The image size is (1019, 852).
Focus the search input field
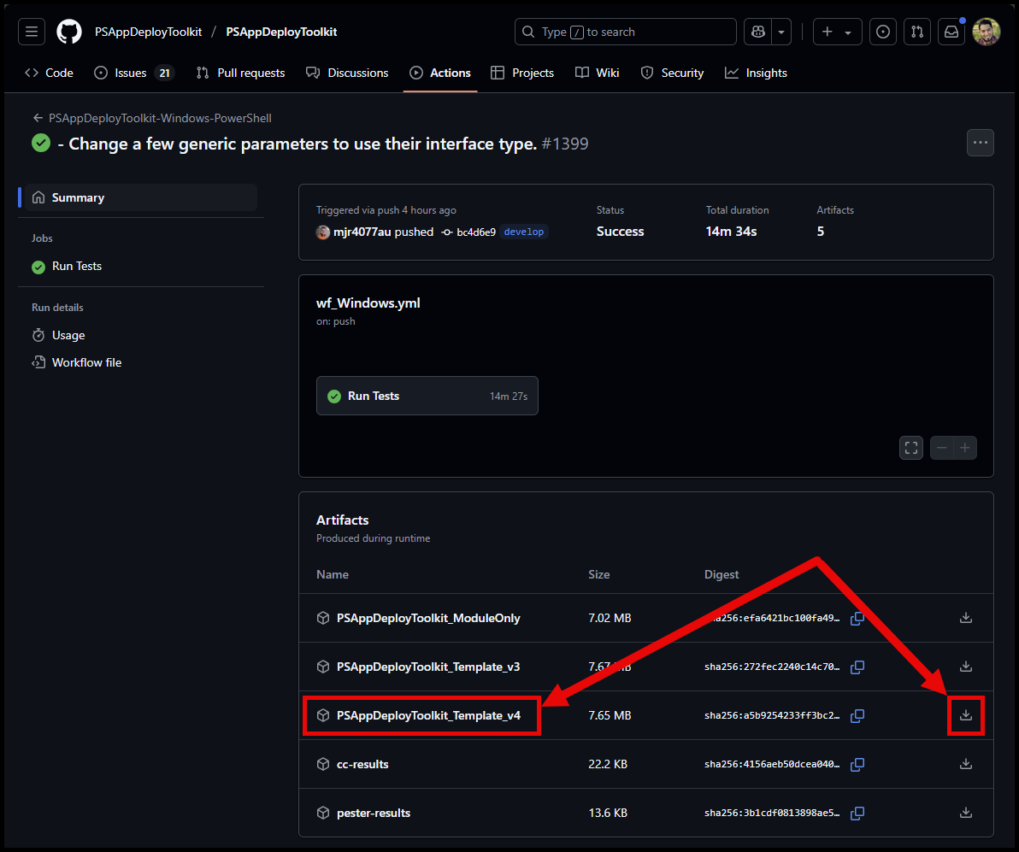coord(625,32)
